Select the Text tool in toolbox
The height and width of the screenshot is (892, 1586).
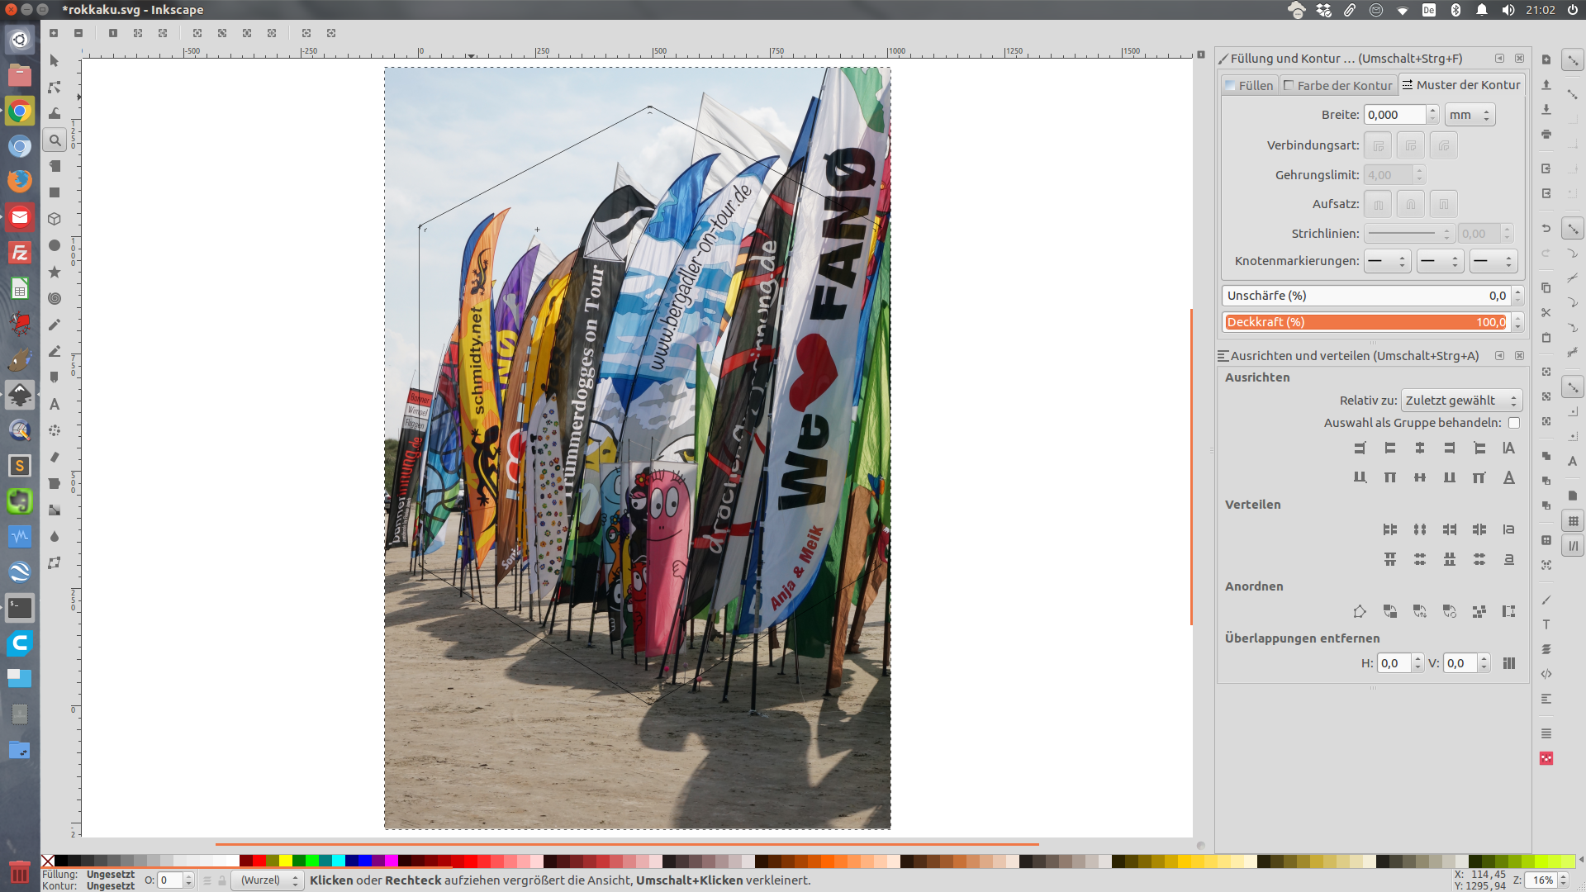55,405
